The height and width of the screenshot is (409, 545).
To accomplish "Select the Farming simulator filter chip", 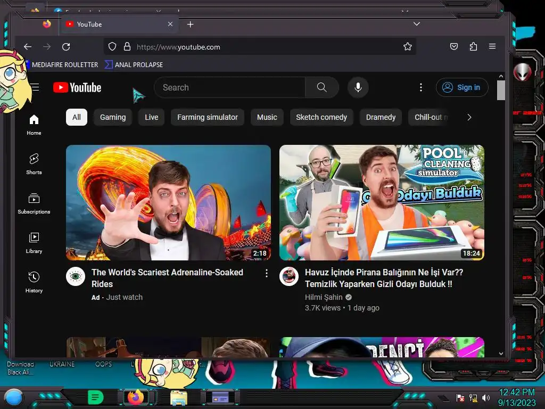I will click(208, 117).
